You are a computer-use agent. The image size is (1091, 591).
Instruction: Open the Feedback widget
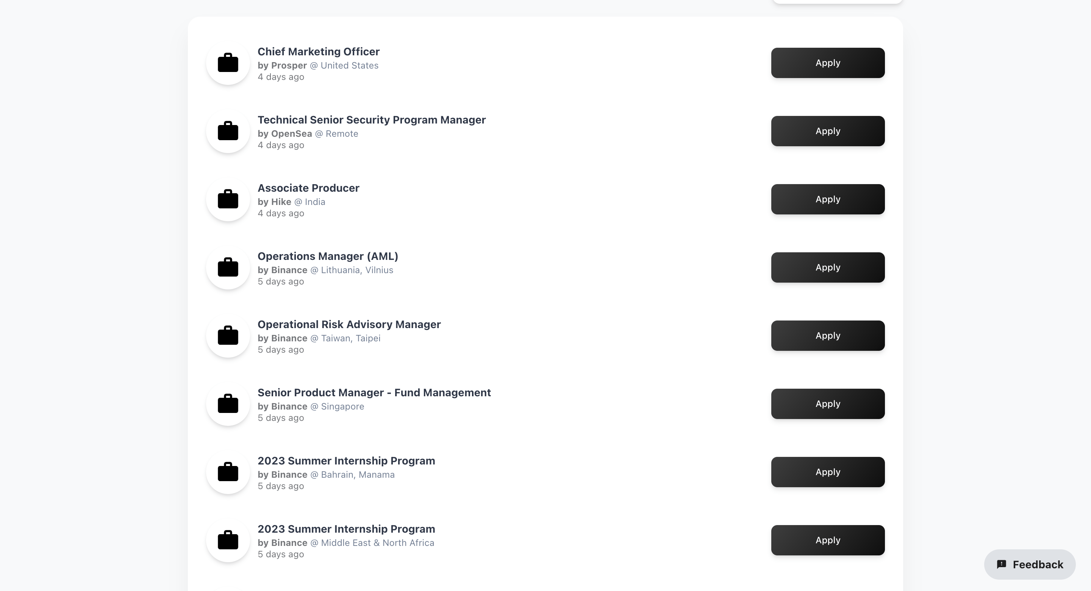click(x=1030, y=565)
